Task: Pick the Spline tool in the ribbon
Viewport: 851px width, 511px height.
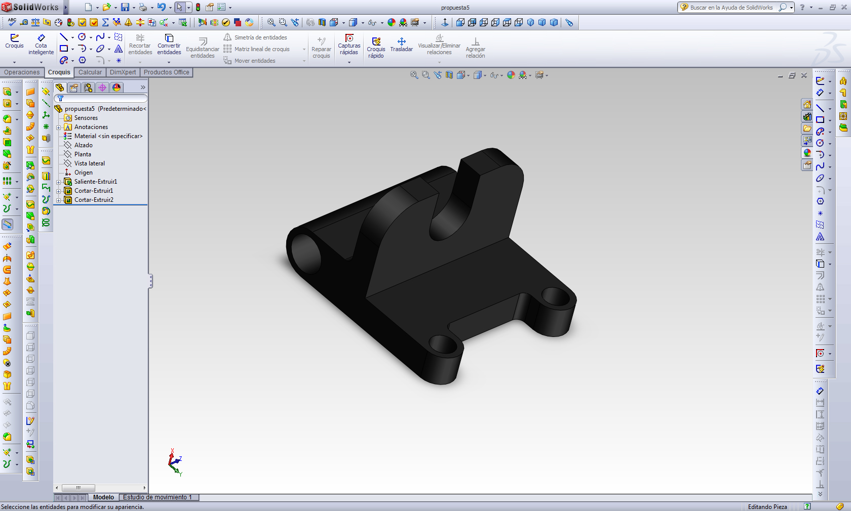Action: tap(100, 37)
